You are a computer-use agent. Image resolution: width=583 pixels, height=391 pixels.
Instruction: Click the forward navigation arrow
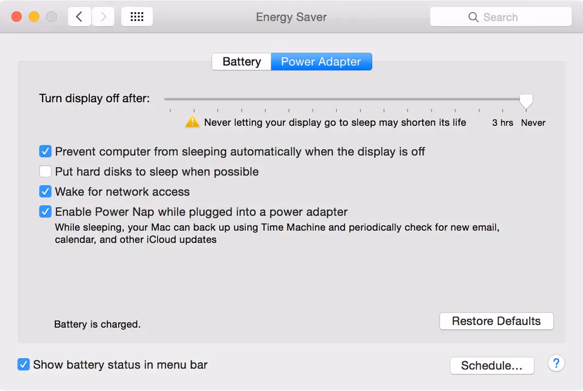click(x=103, y=16)
